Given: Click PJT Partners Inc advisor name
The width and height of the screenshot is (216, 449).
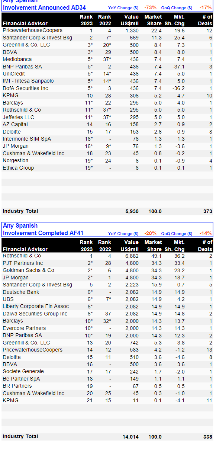Looking at the screenshot, I should (x=23, y=263).
